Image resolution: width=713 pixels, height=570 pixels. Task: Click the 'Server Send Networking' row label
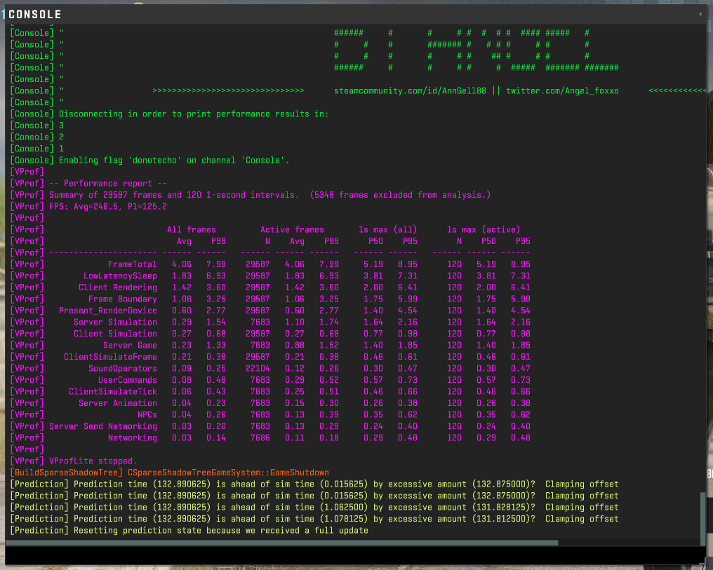click(102, 426)
